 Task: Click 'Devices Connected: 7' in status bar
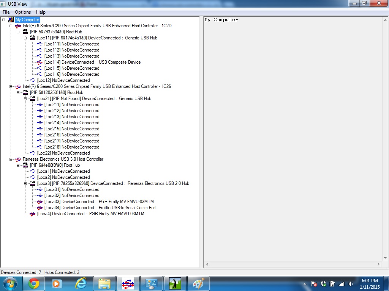click(21, 272)
